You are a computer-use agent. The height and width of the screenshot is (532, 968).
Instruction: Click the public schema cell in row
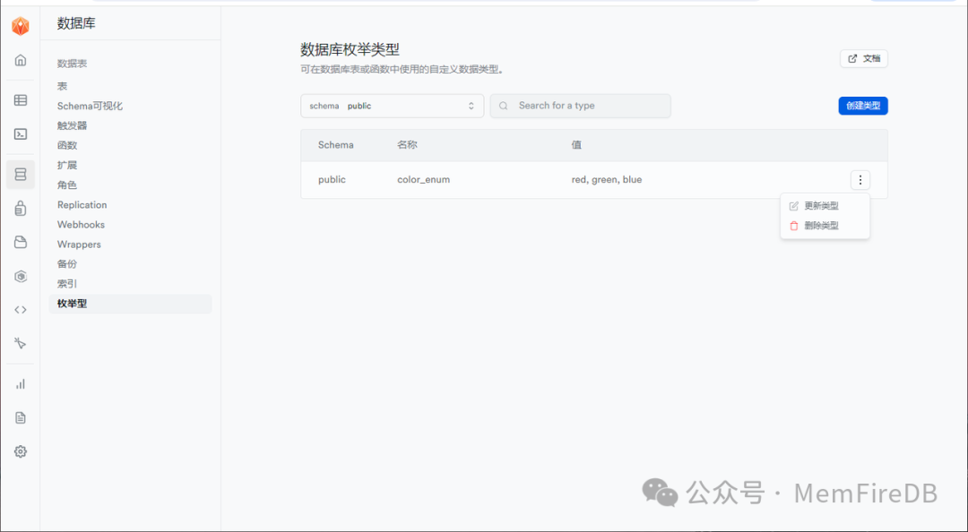332,180
